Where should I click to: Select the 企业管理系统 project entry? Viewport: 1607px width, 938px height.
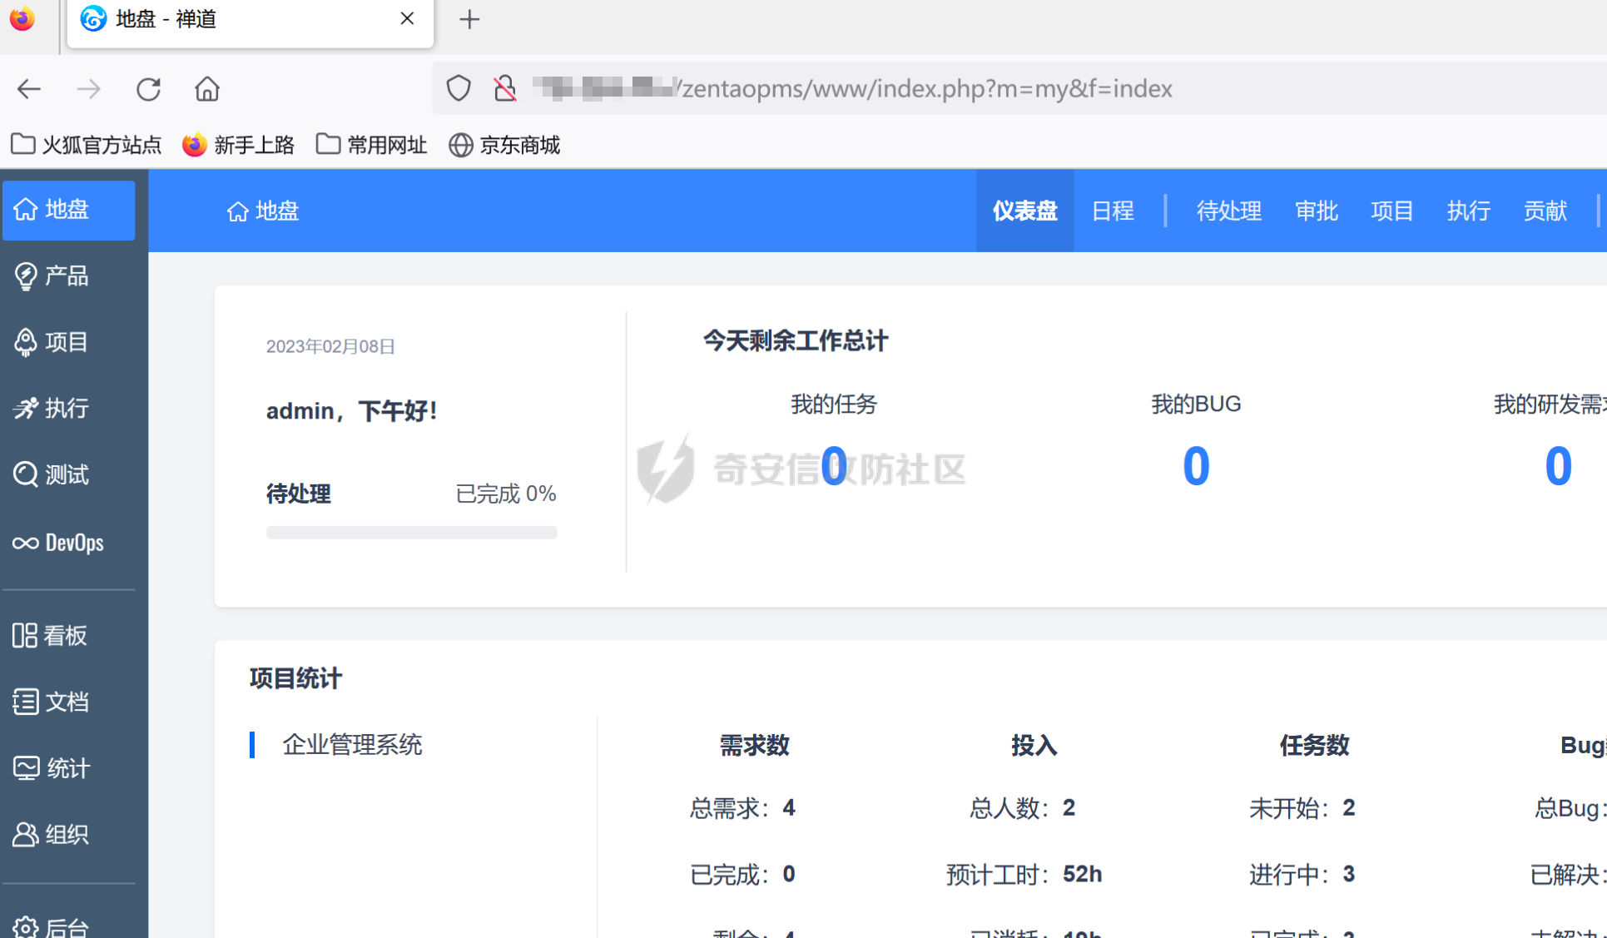click(352, 744)
